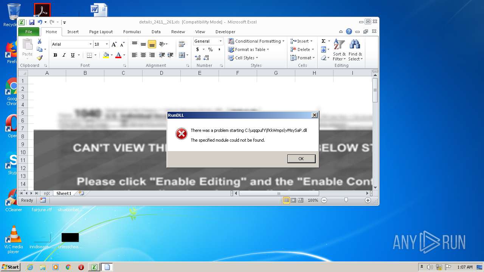Click the Percent Style icon
The width and height of the screenshot is (484, 272).
[210, 49]
